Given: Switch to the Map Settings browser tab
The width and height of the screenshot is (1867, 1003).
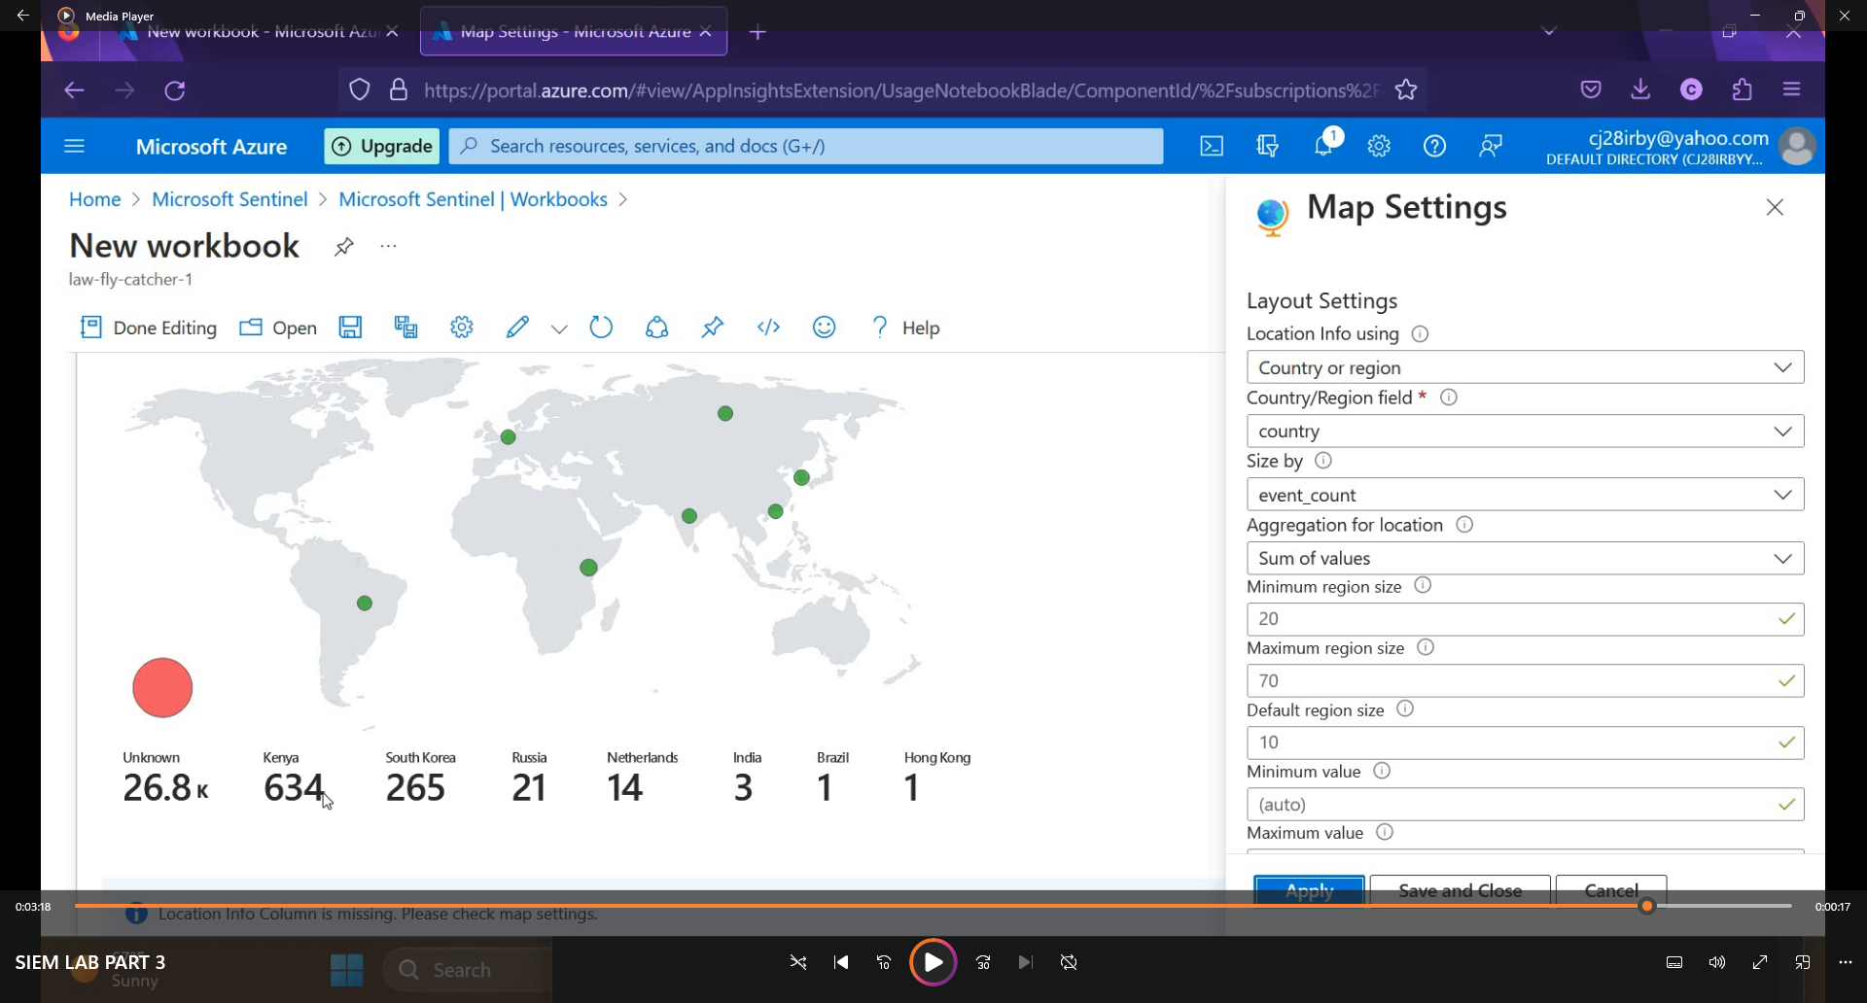Looking at the screenshot, I should coord(574,32).
